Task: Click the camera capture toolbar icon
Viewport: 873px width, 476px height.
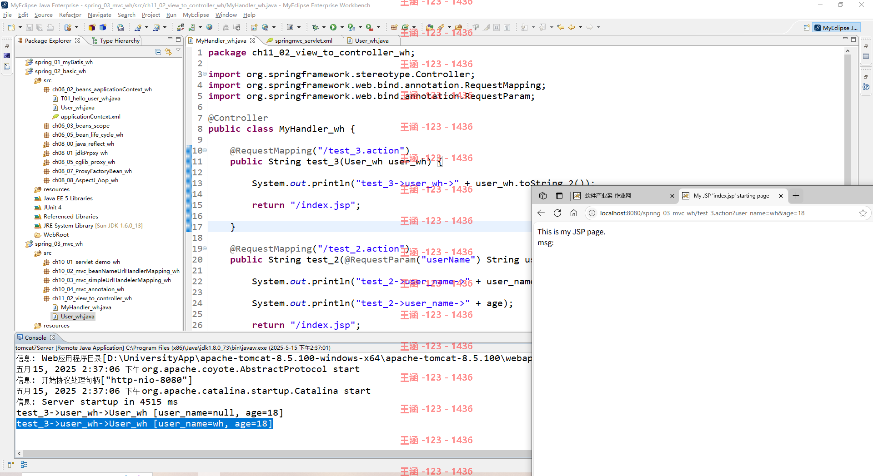Action: [x=290, y=27]
